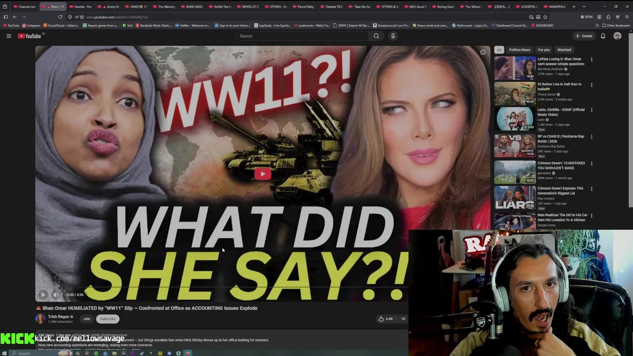Go to the YouTube home logo
Screen dimensions: 633x356
pyautogui.click(x=30, y=36)
